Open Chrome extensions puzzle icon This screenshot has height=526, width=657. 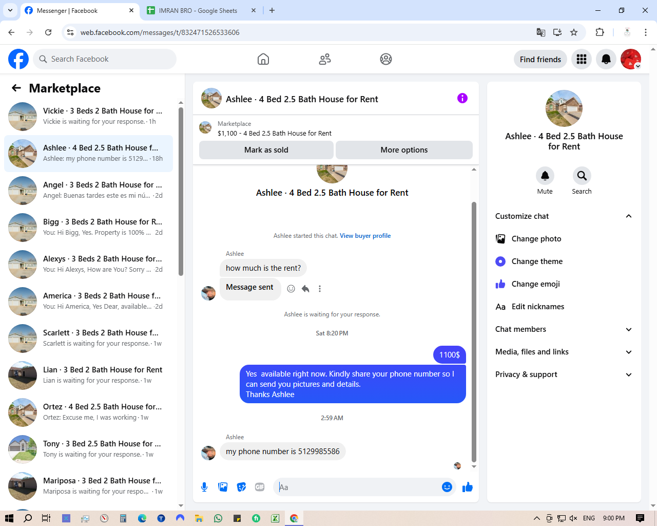click(600, 32)
